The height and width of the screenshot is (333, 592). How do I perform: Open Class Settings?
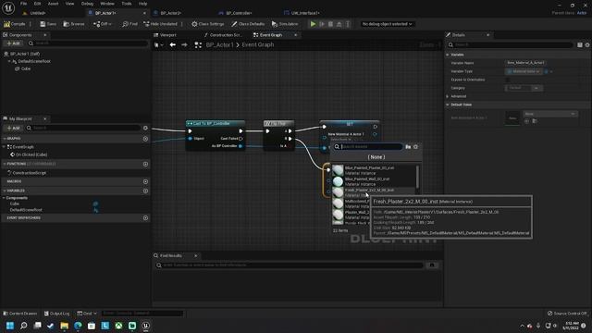click(x=207, y=24)
